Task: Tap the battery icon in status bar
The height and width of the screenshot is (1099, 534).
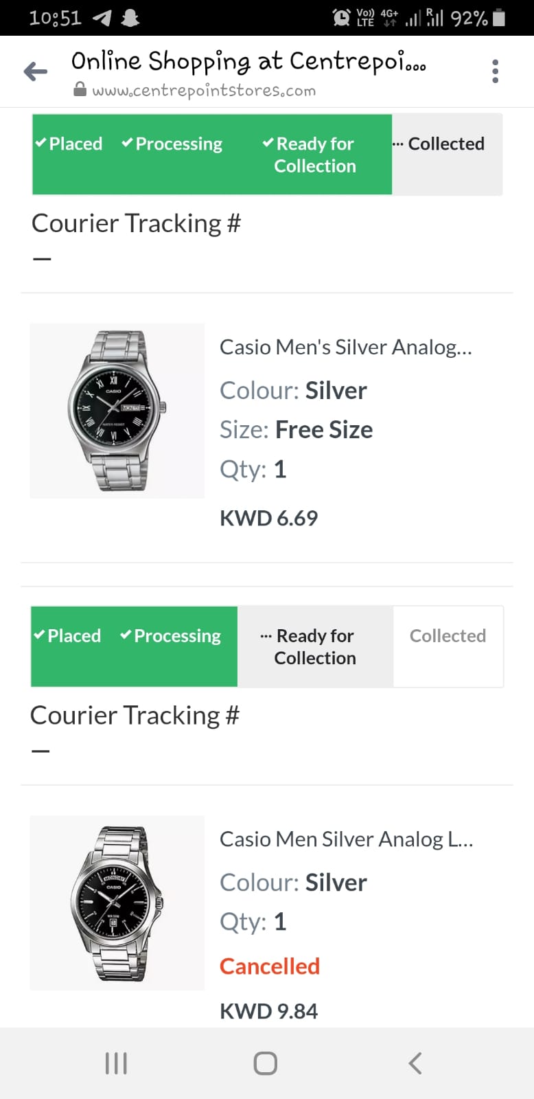Action: click(500, 18)
